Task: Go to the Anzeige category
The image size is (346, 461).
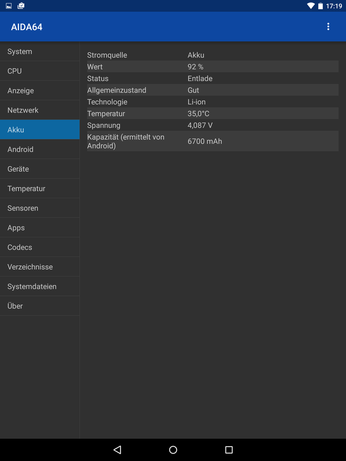Action: [40, 91]
